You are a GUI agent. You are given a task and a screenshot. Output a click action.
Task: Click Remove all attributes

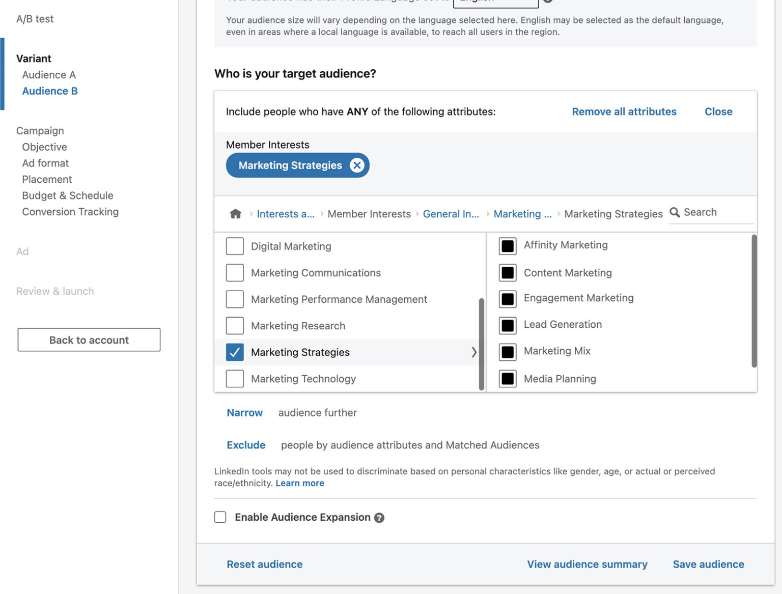624,111
